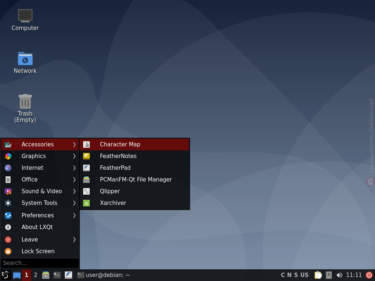The height and width of the screenshot is (281, 375).
Task: Open the Leave menu entry
Action: pos(40,239)
